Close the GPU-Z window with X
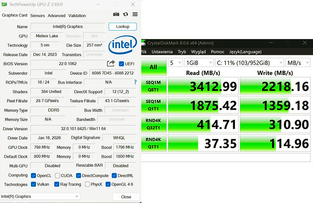This screenshot has height=203, width=313. pos(133,4)
